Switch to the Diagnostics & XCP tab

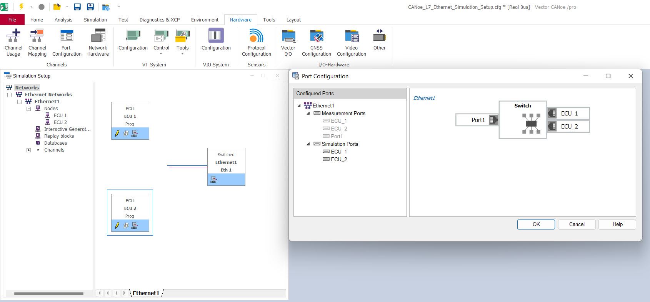pyautogui.click(x=159, y=20)
